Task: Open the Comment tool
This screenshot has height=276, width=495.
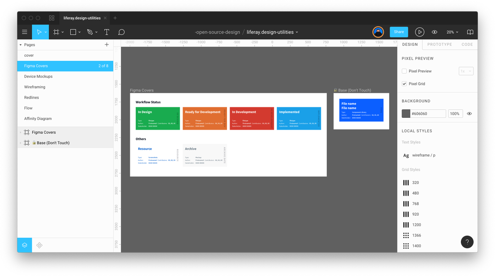Action: [x=121, y=32]
